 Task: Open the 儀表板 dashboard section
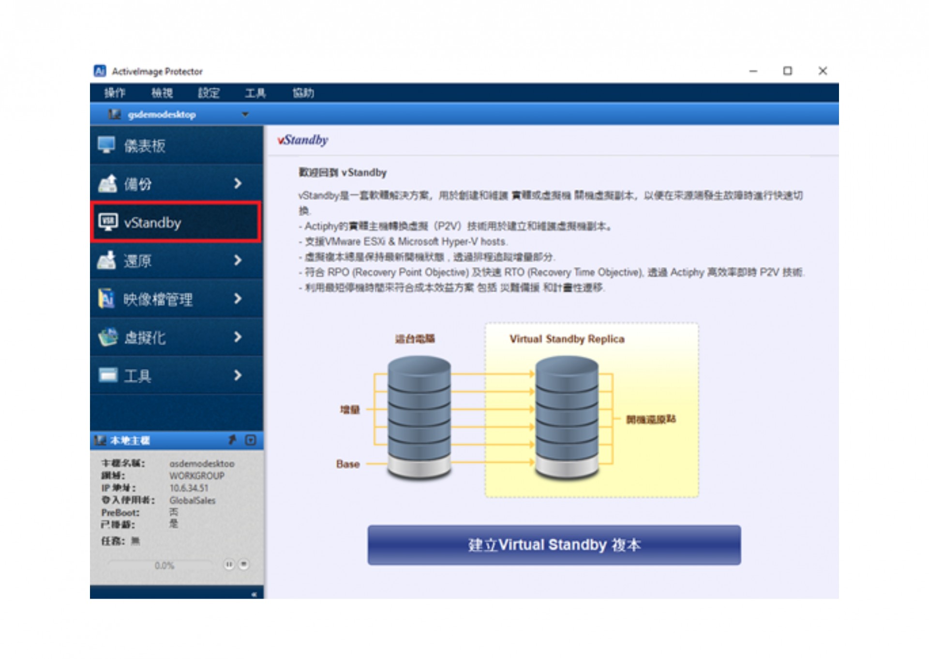coord(177,145)
